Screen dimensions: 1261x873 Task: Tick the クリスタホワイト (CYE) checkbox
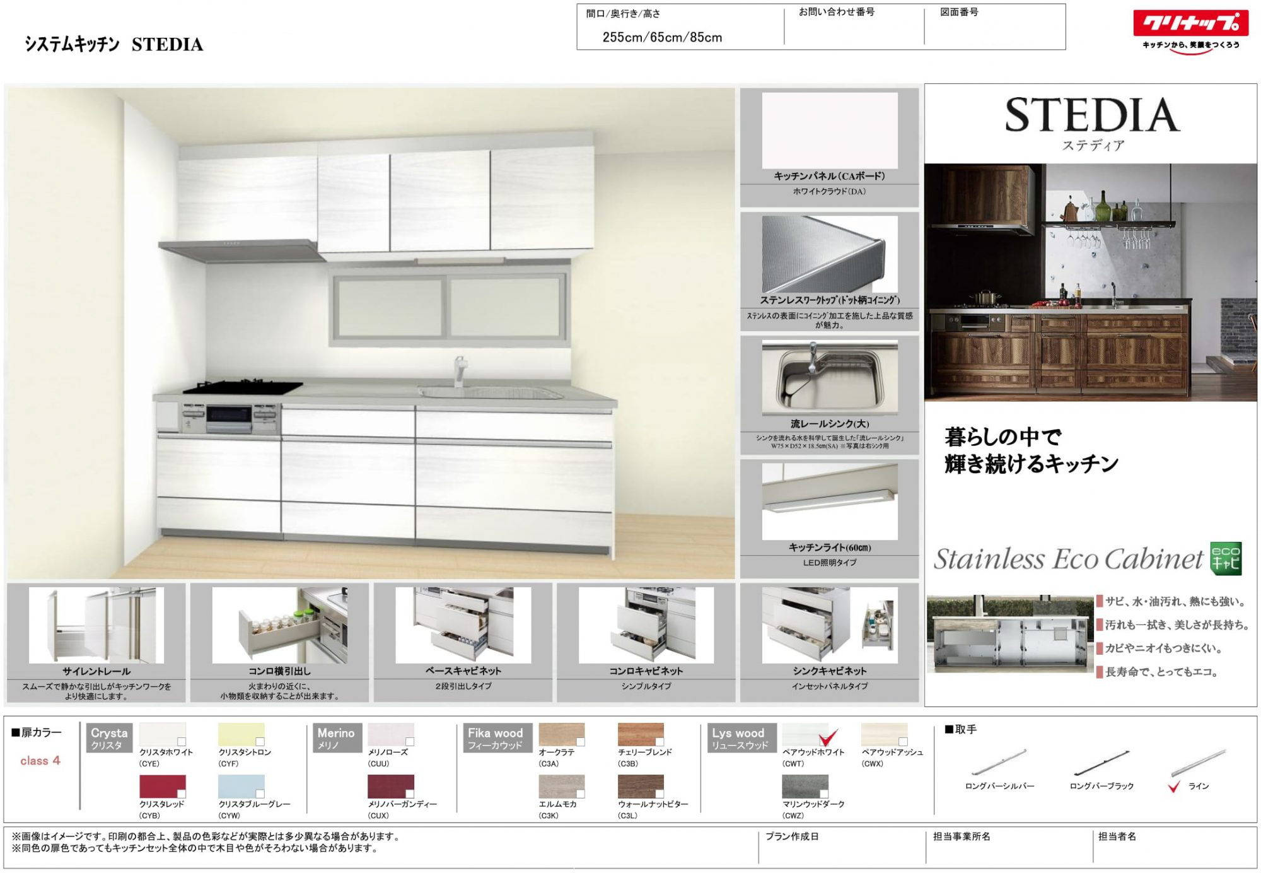182,742
